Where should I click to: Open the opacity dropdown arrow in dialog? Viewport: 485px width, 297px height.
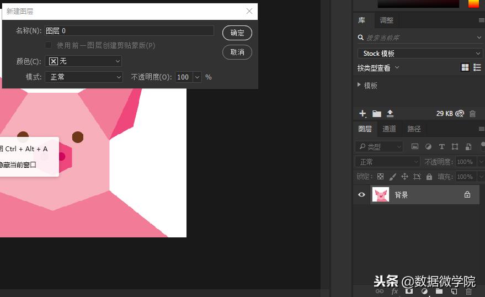(198, 77)
